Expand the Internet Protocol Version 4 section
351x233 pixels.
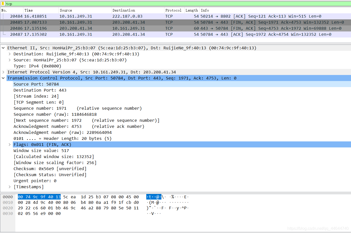(x=3, y=72)
